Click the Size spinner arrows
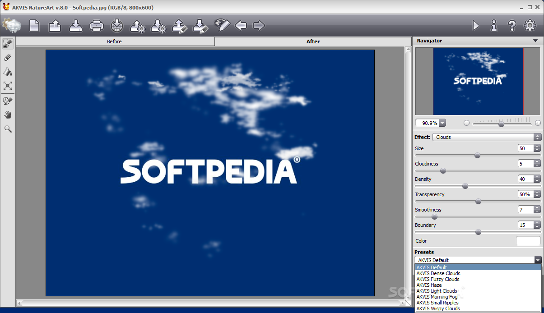544x313 pixels. pyautogui.click(x=537, y=148)
